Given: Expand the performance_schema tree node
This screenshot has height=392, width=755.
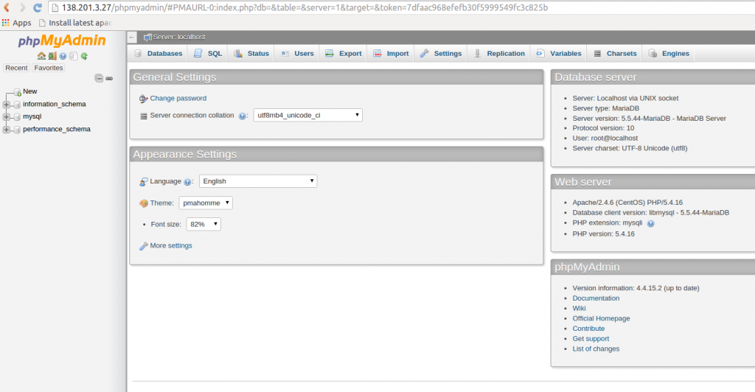Looking at the screenshot, I should point(6,130).
